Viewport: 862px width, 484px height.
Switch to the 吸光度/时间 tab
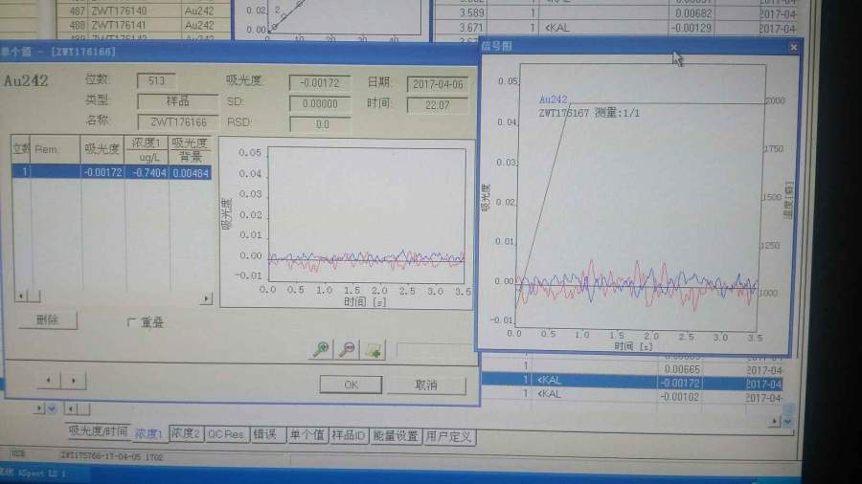tap(98, 431)
